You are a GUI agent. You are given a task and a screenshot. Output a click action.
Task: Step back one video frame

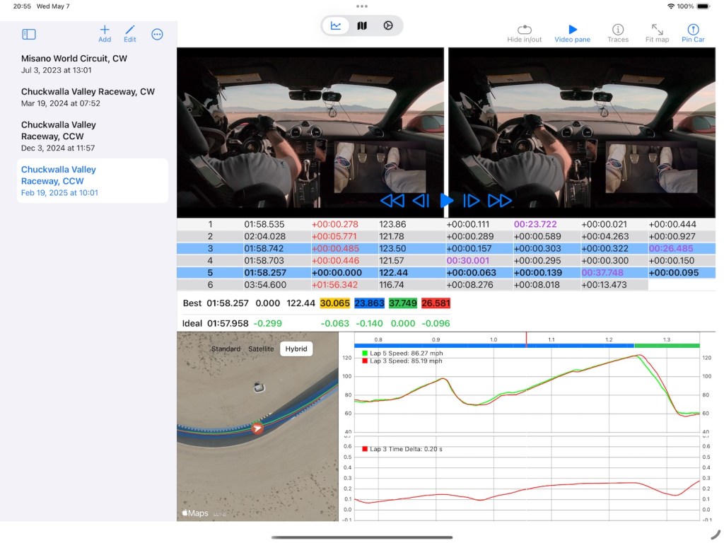pos(421,201)
